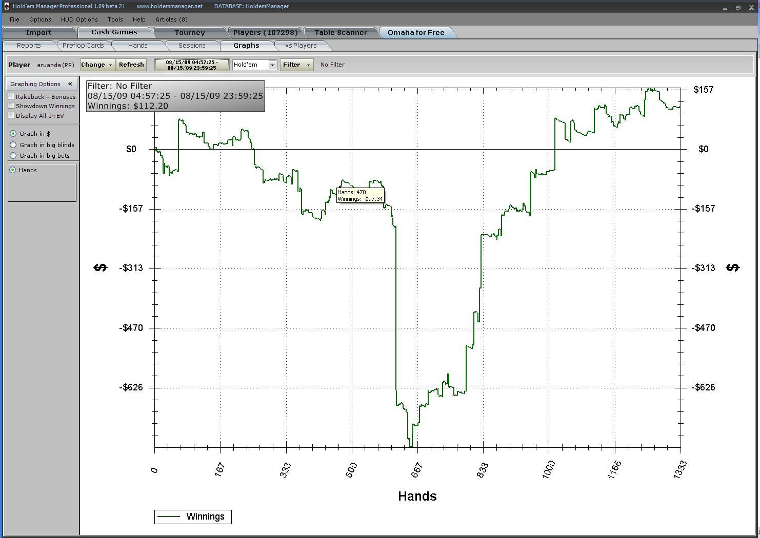Viewport: 760px width, 538px height.
Task: Select the Graph in big blinds option
Action: click(x=13, y=145)
